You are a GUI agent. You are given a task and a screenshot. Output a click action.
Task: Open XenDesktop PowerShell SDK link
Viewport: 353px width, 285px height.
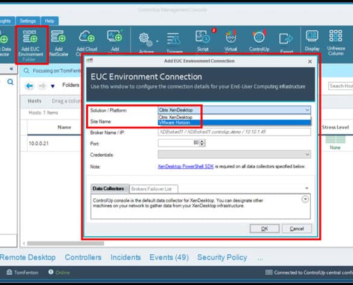pos(185,166)
